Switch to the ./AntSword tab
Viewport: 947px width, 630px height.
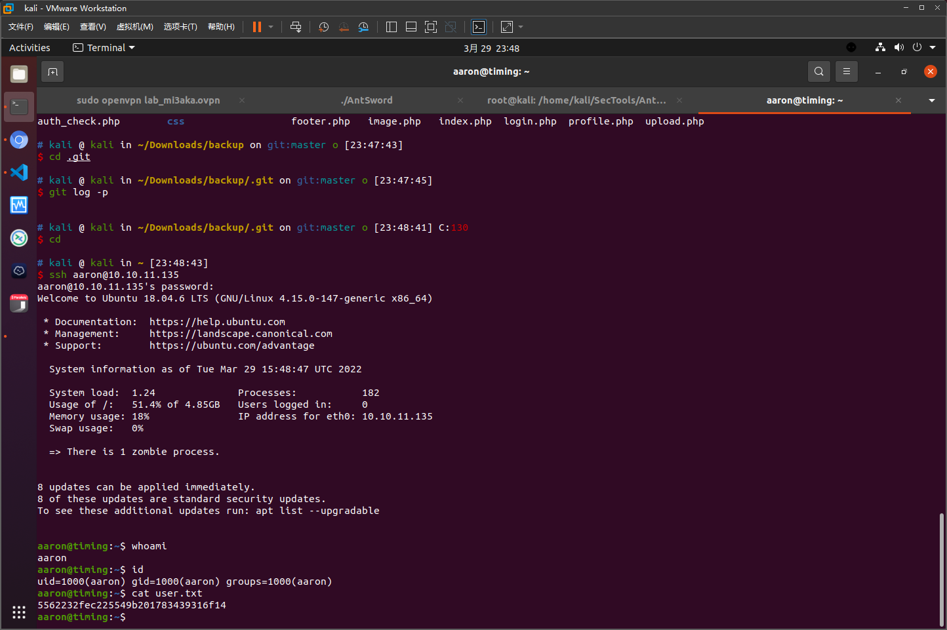(367, 100)
